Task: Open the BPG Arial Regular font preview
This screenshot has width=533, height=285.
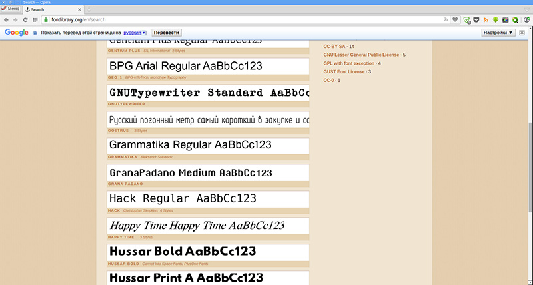Action: pyautogui.click(x=208, y=66)
